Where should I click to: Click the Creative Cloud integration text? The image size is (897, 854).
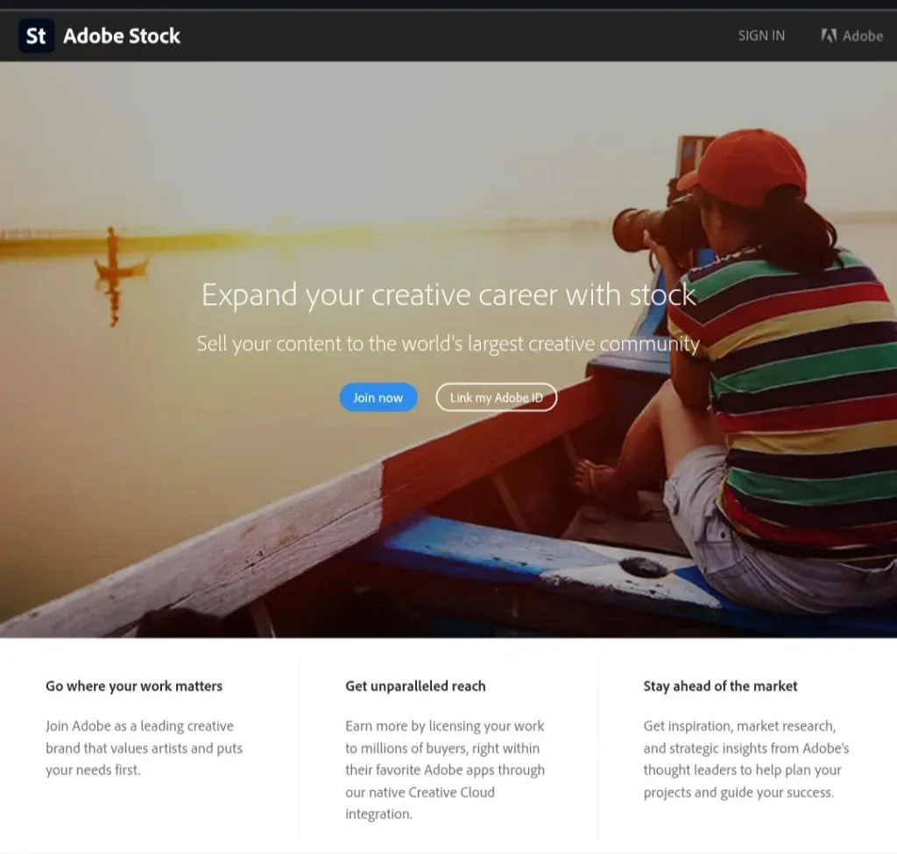[x=421, y=792]
